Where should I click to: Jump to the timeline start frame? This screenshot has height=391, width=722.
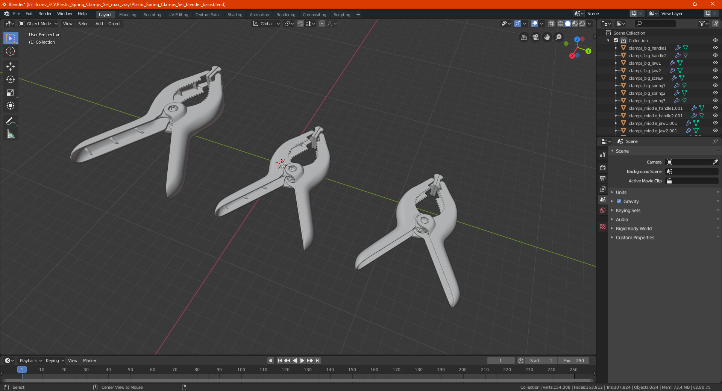point(280,361)
